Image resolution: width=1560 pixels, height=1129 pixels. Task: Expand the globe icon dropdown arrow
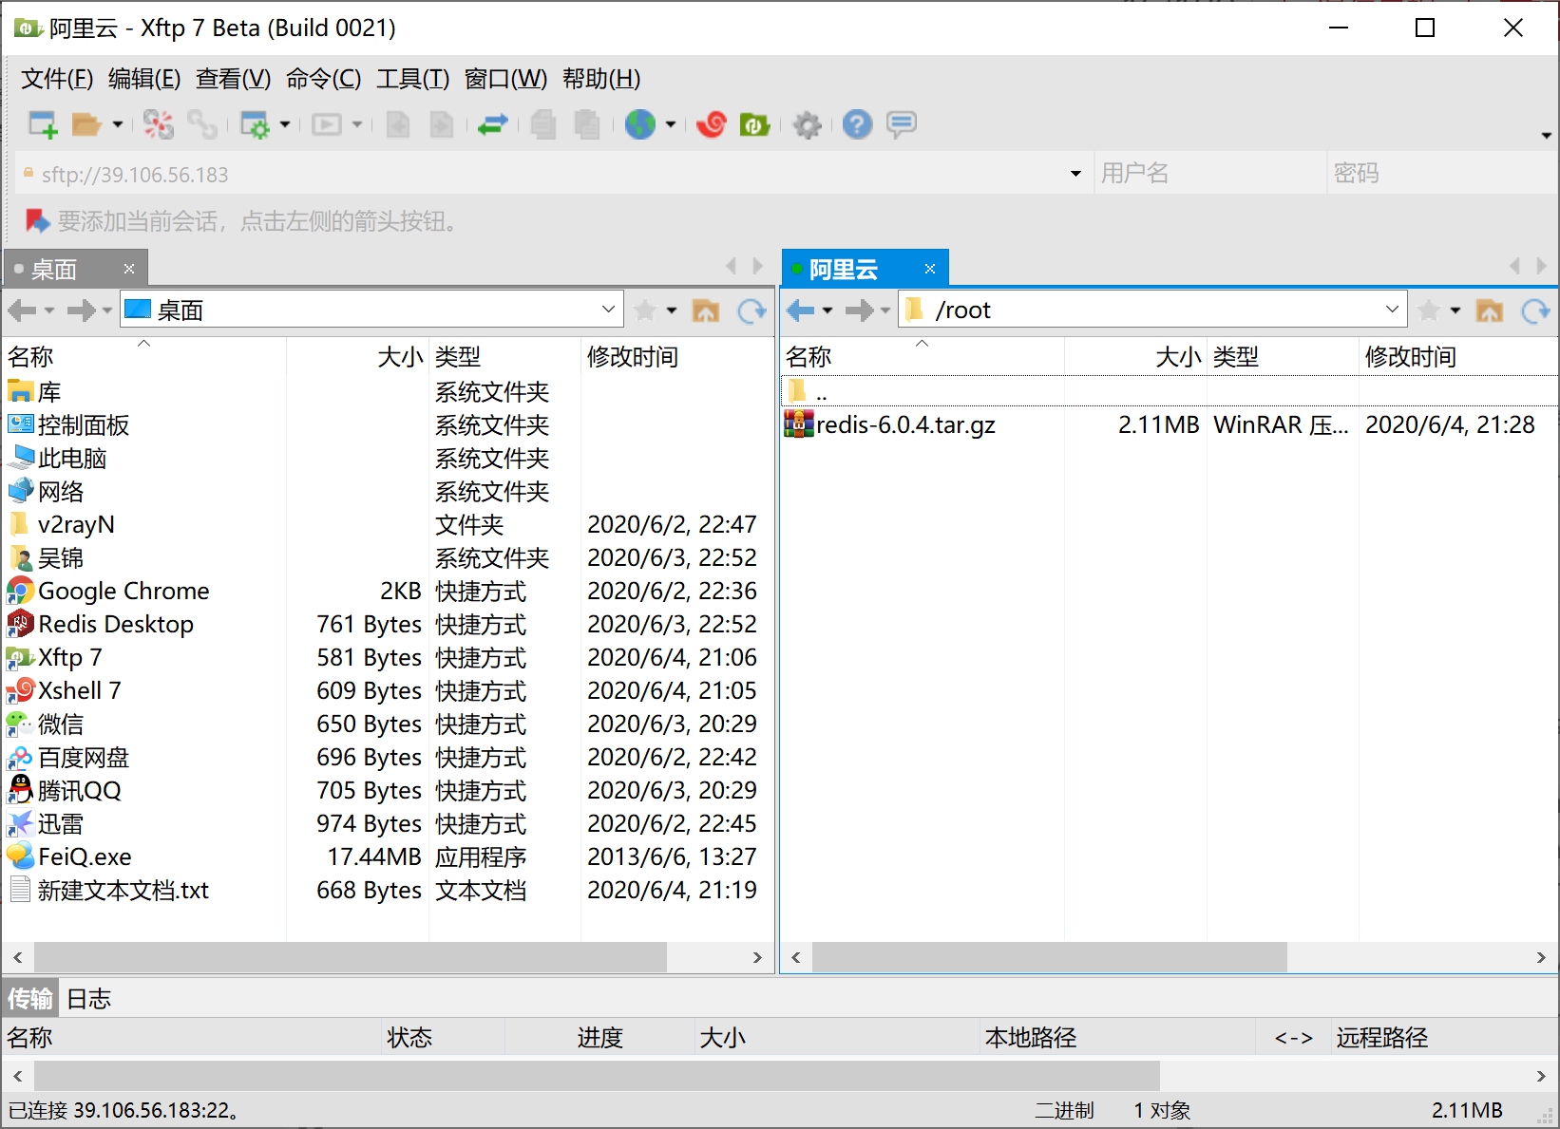[x=671, y=124]
